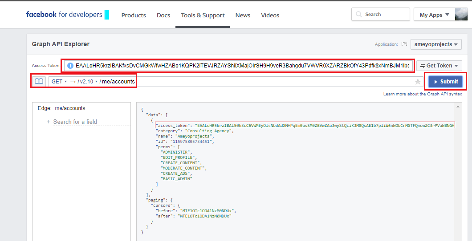This screenshot has width=472, height=241.
Task: Open the Products menu
Action: [x=134, y=15]
